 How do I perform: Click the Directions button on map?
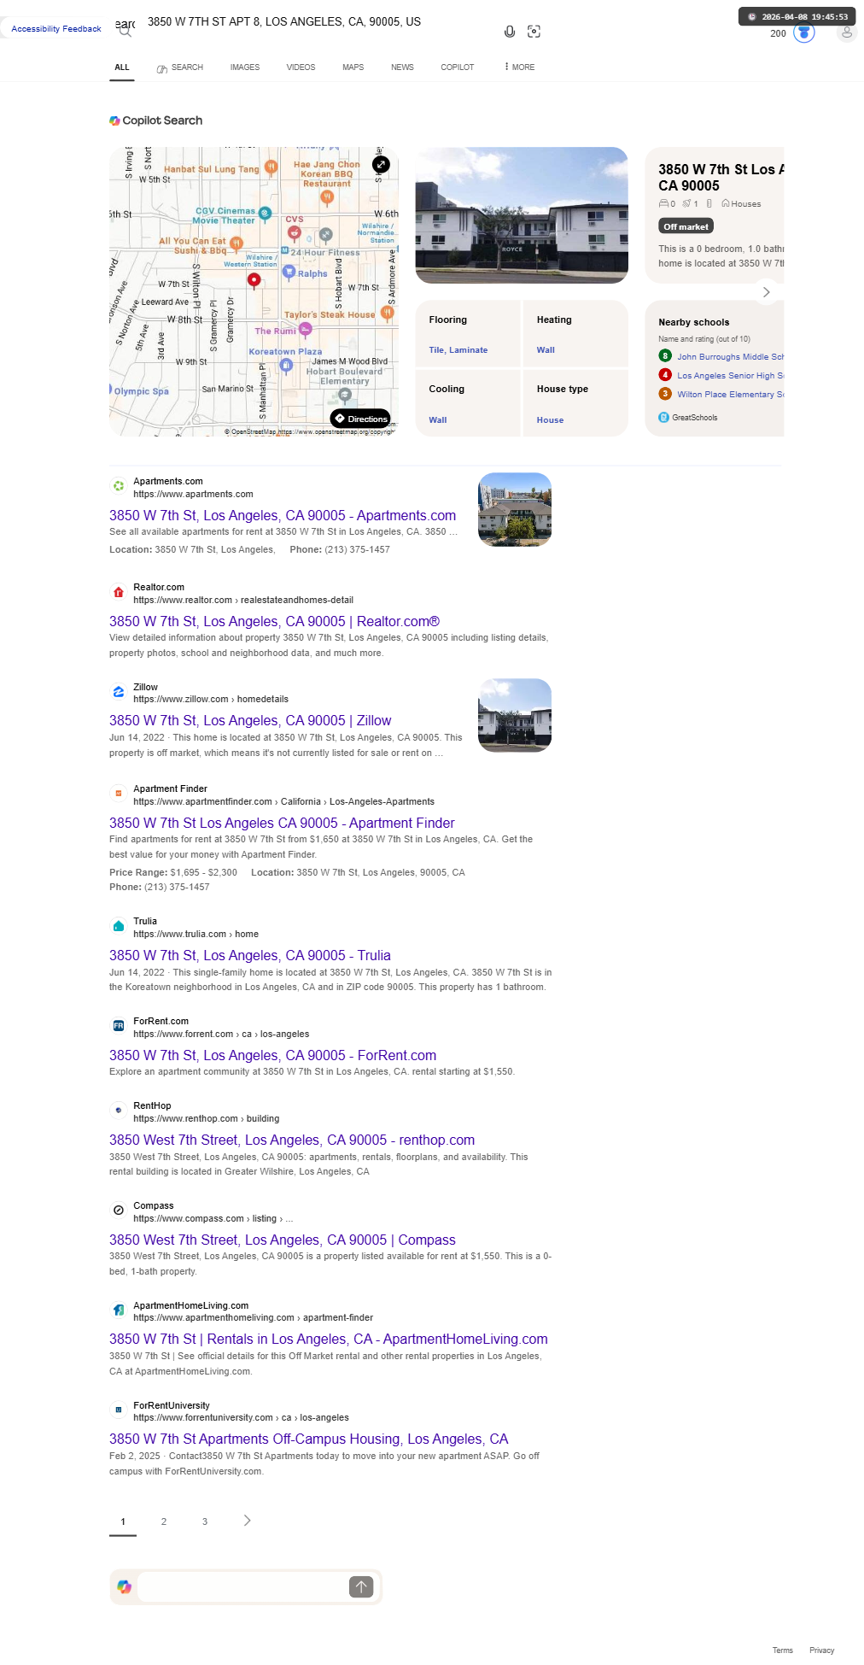(361, 419)
